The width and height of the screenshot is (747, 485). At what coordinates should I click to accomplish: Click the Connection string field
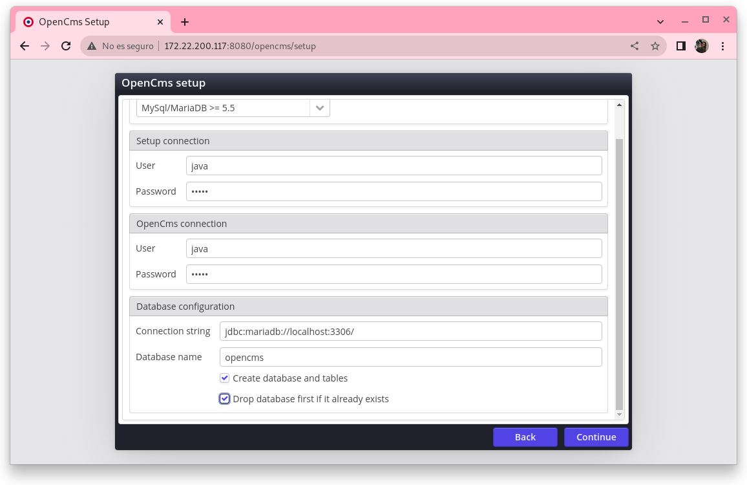[x=410, y=331]
